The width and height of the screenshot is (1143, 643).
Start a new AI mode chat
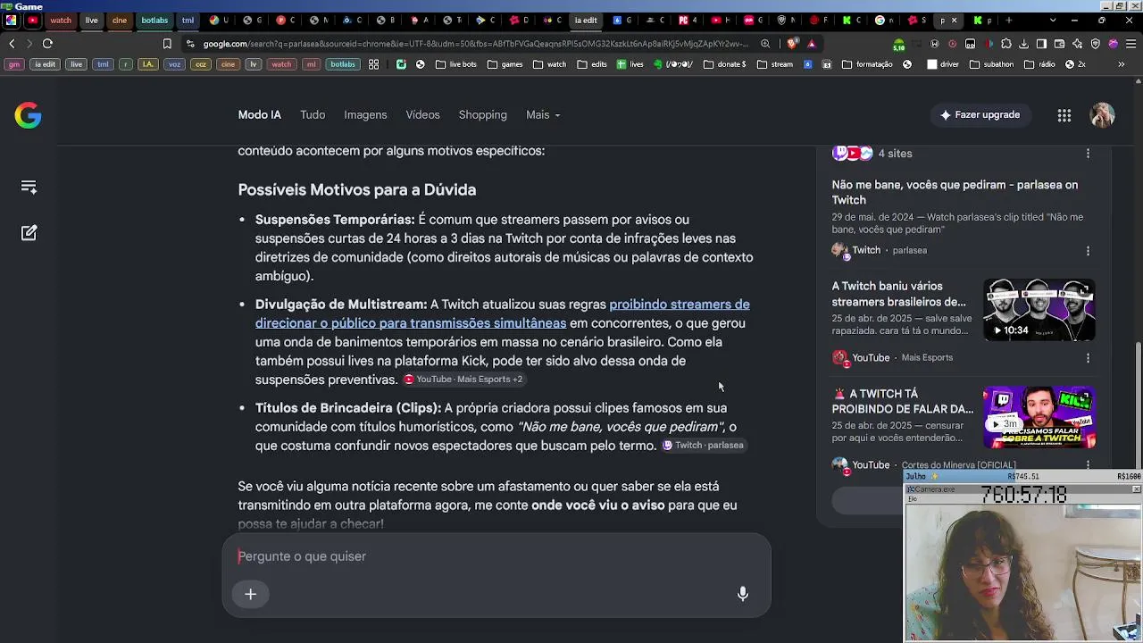tap(29, 233)
